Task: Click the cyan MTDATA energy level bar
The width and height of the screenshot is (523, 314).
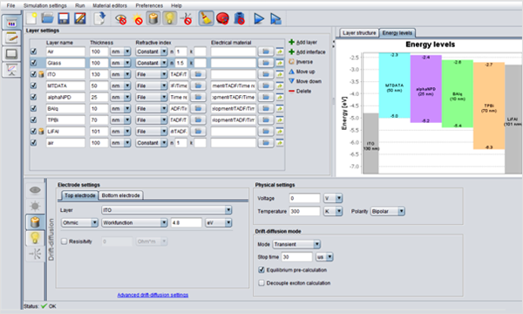Action: tap(394, 85)
